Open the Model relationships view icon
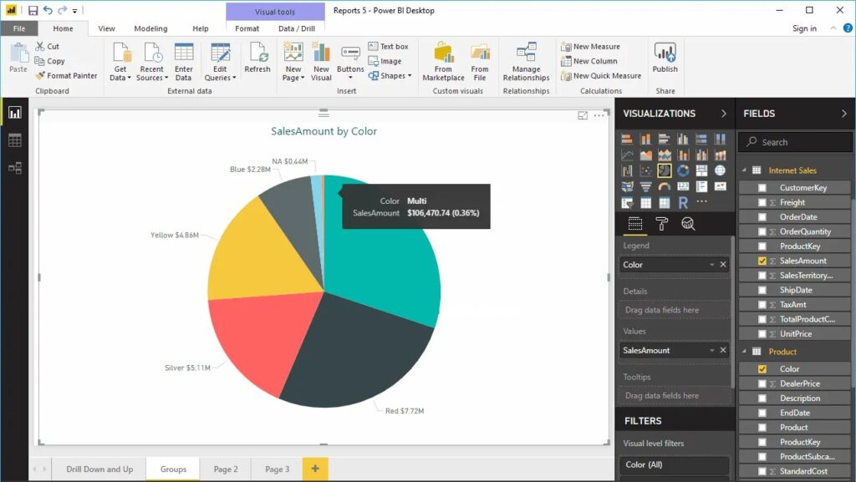 pyautogui.click(x=15, y=168)
